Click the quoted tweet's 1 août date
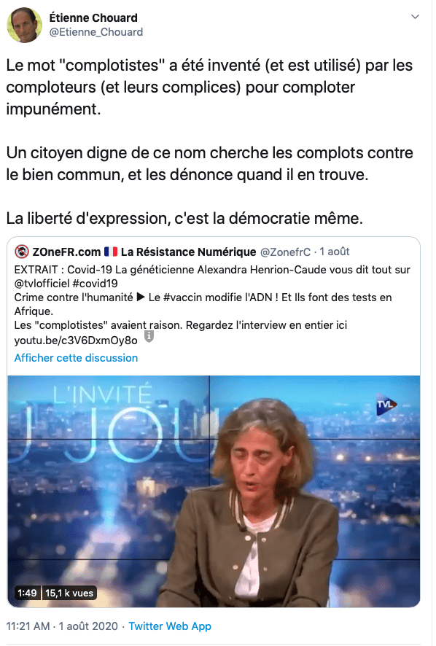 [334, 252]
